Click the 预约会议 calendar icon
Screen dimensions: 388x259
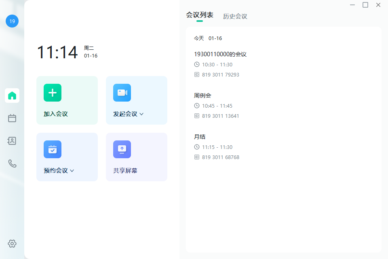click(x=53, y=149)
